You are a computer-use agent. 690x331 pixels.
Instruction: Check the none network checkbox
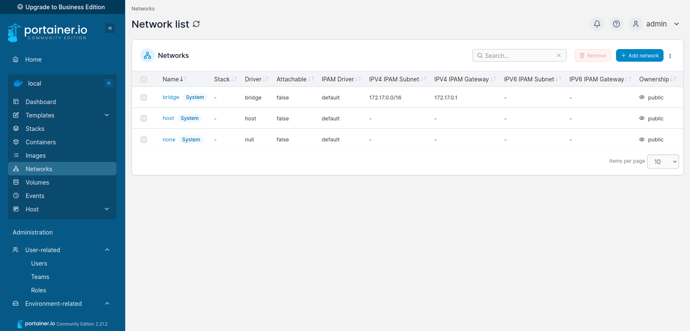click(144, 139)
